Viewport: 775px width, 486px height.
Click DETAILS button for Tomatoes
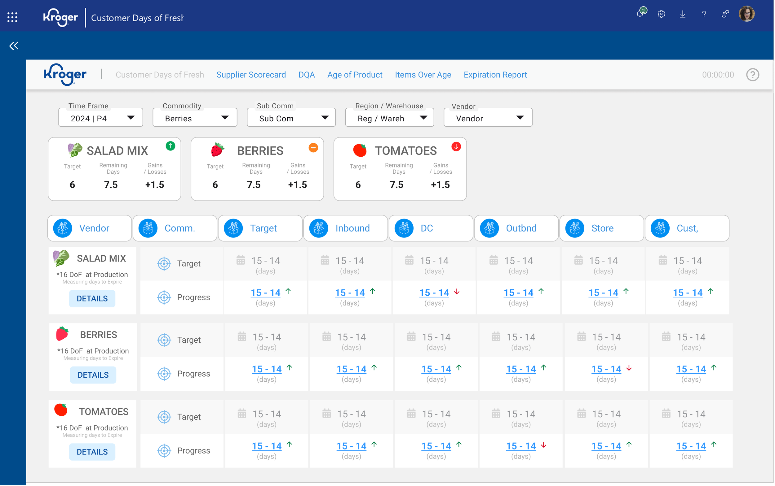click(92, 452)
